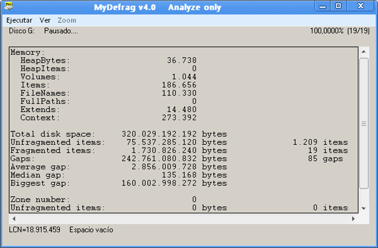The height and width of the screenshot is (248, 378).
Task: Close the MyDefrag window
Action: click(x=360, y=6)
